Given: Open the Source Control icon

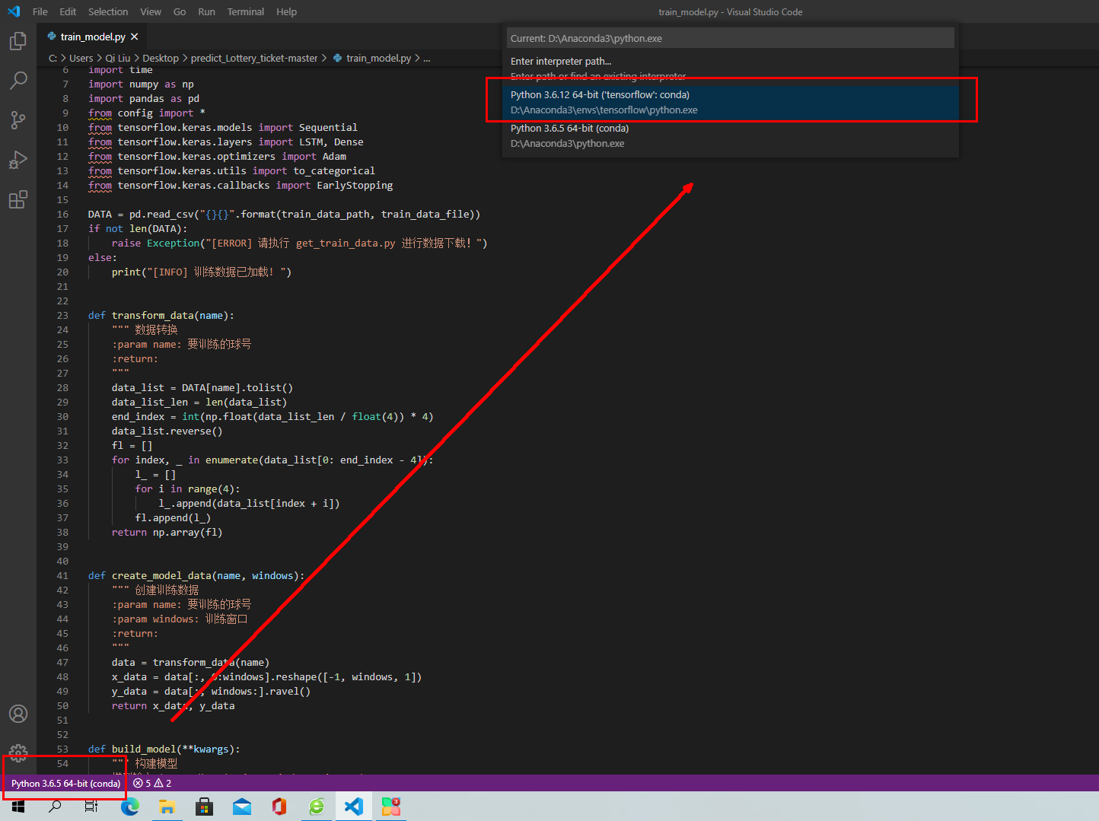Looking at the screenshot, I should (x=18, y=120).
